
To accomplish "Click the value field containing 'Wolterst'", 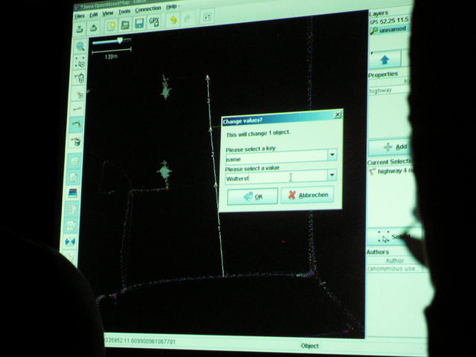I will coord(276,177).
